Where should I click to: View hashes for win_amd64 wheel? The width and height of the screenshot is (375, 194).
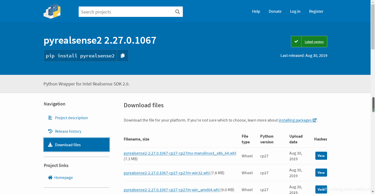(321, 190)
